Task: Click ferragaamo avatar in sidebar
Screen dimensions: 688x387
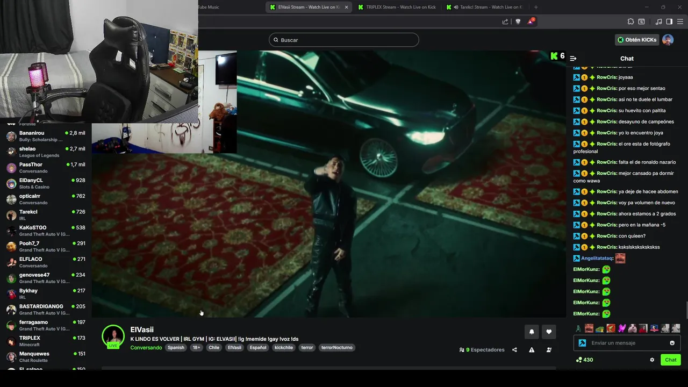Action: coord(11,325)
